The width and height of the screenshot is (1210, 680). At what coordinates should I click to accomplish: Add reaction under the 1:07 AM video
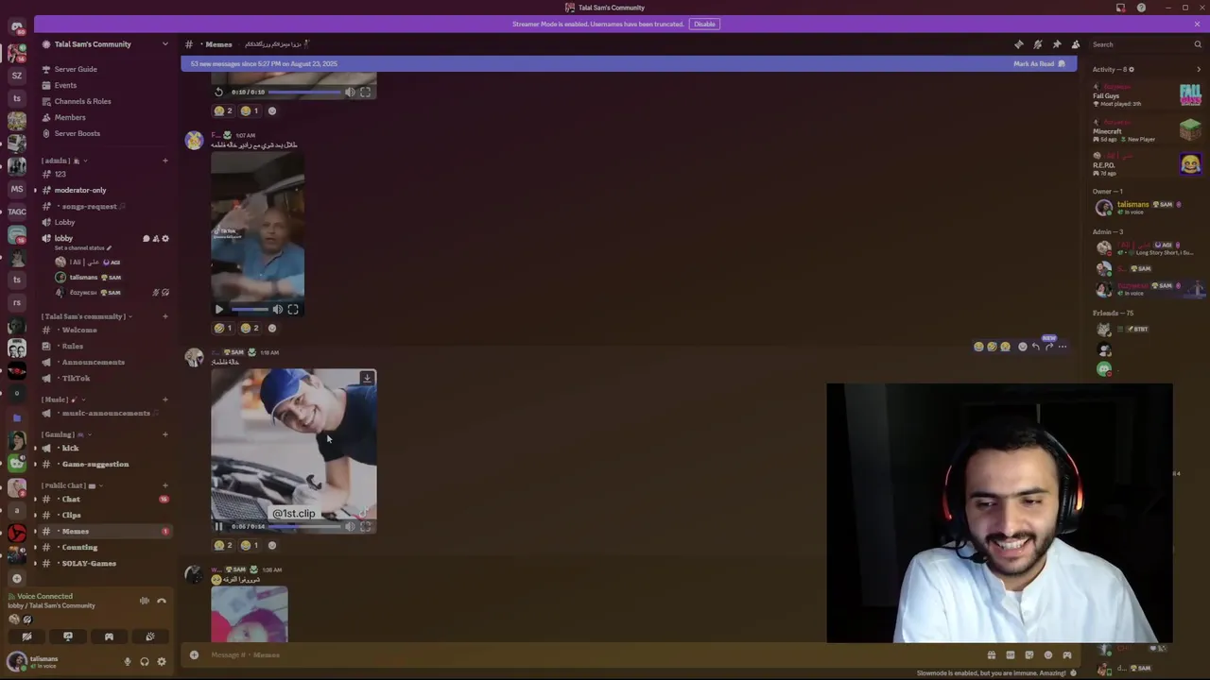[272, 328]
